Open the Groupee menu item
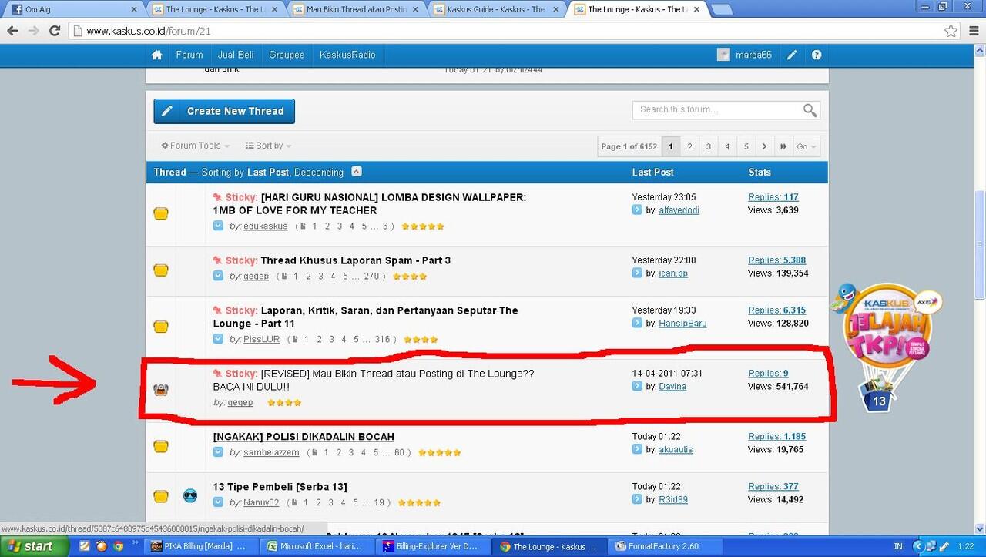 point(287,55)
